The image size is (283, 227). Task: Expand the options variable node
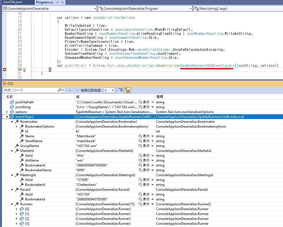pyautogui.click(x=7, y=112)
